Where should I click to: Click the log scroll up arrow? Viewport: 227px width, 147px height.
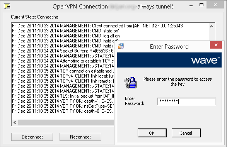pyautogui.click(x=212, y=26)
